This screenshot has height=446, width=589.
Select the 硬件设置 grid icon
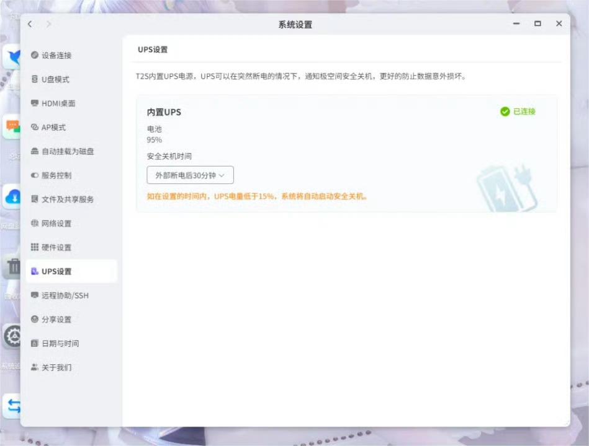35,247
